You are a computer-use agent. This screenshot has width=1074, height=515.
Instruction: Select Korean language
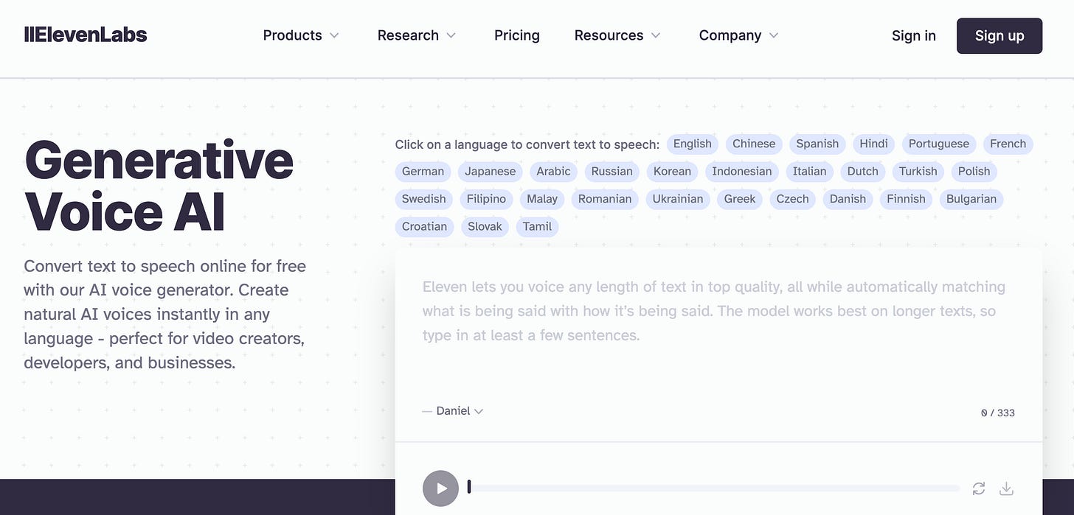[x=673, y=171]
